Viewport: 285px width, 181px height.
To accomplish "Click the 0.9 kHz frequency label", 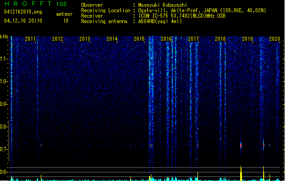I will tap(4, 104).
